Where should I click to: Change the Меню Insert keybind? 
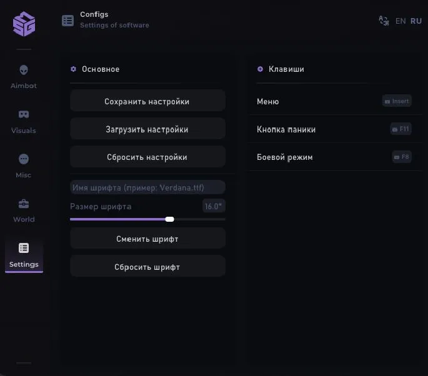pyautogui.click(x=397, y=101)
